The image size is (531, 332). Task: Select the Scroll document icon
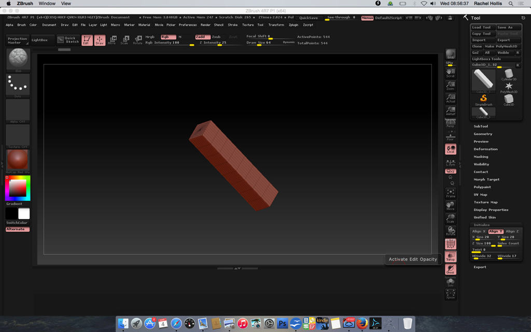(451, 73)
